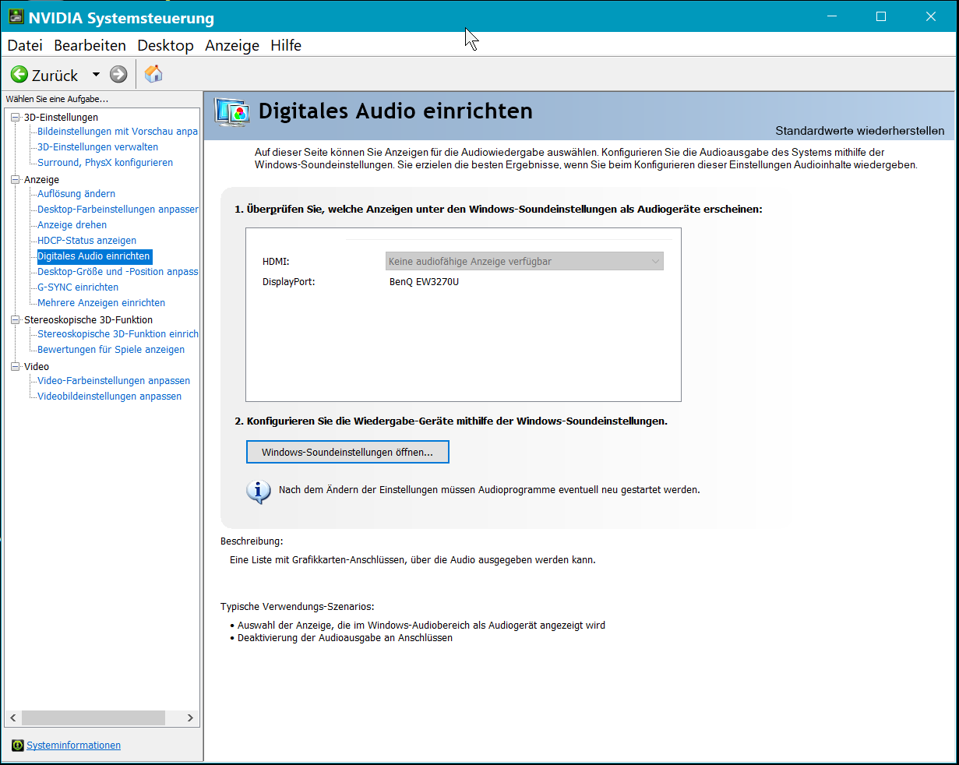Click Standardwerte wiederherstellen link
Image resolution: width=959 pixels, height=765 pixels.
pyautogui.click(x=860, y=131)
